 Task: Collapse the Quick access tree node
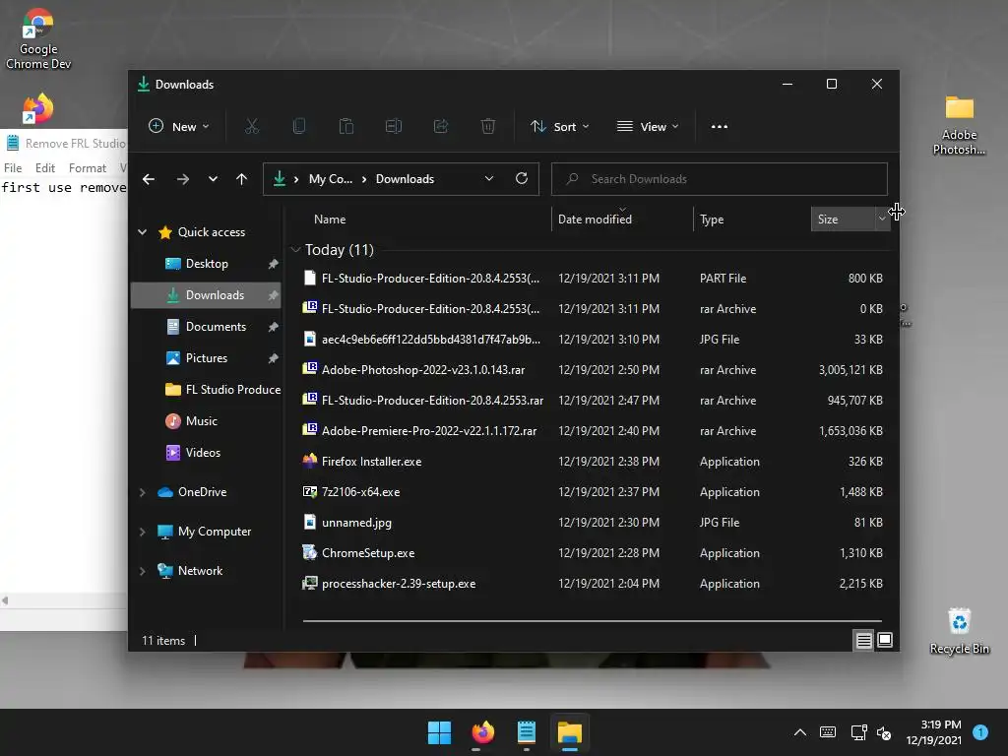[x=142, y=232]
